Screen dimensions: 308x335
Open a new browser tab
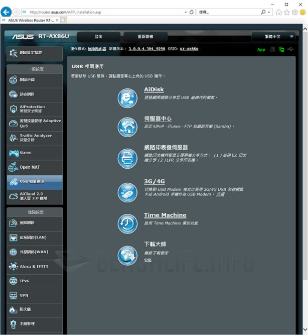click(63, 20)
